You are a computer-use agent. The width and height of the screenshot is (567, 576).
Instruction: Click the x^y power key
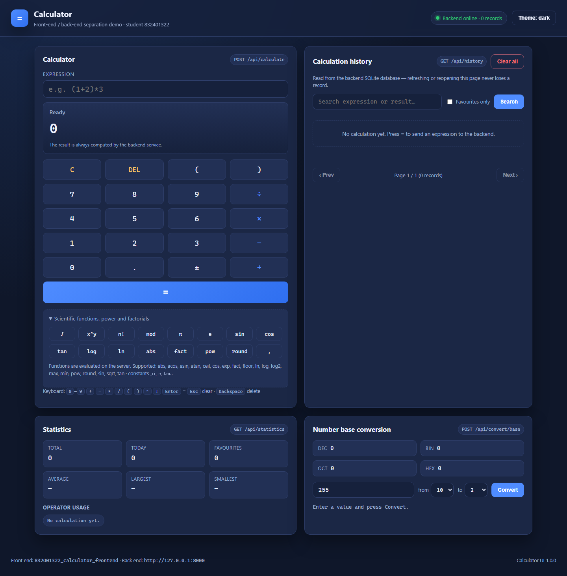92,334
